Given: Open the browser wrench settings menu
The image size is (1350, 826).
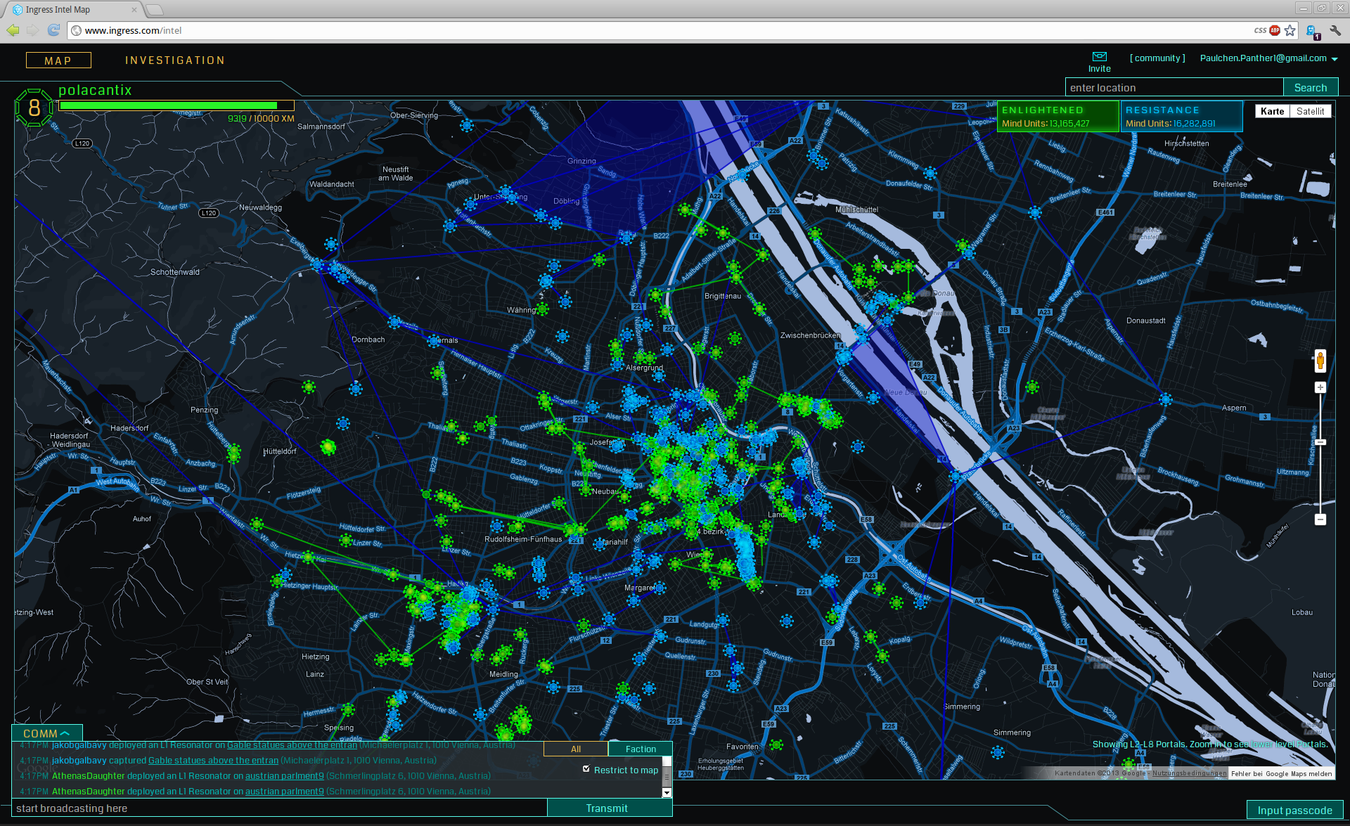Looking at the screenshot, I should (1335, 30).
